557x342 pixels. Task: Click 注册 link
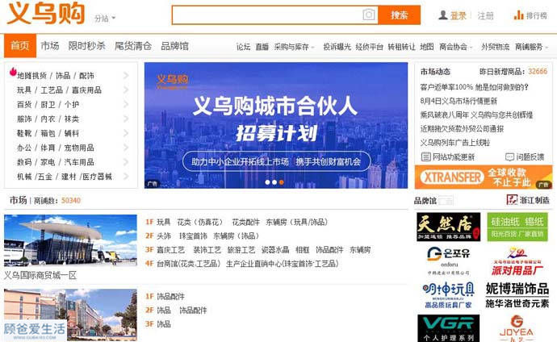[485, 15]
